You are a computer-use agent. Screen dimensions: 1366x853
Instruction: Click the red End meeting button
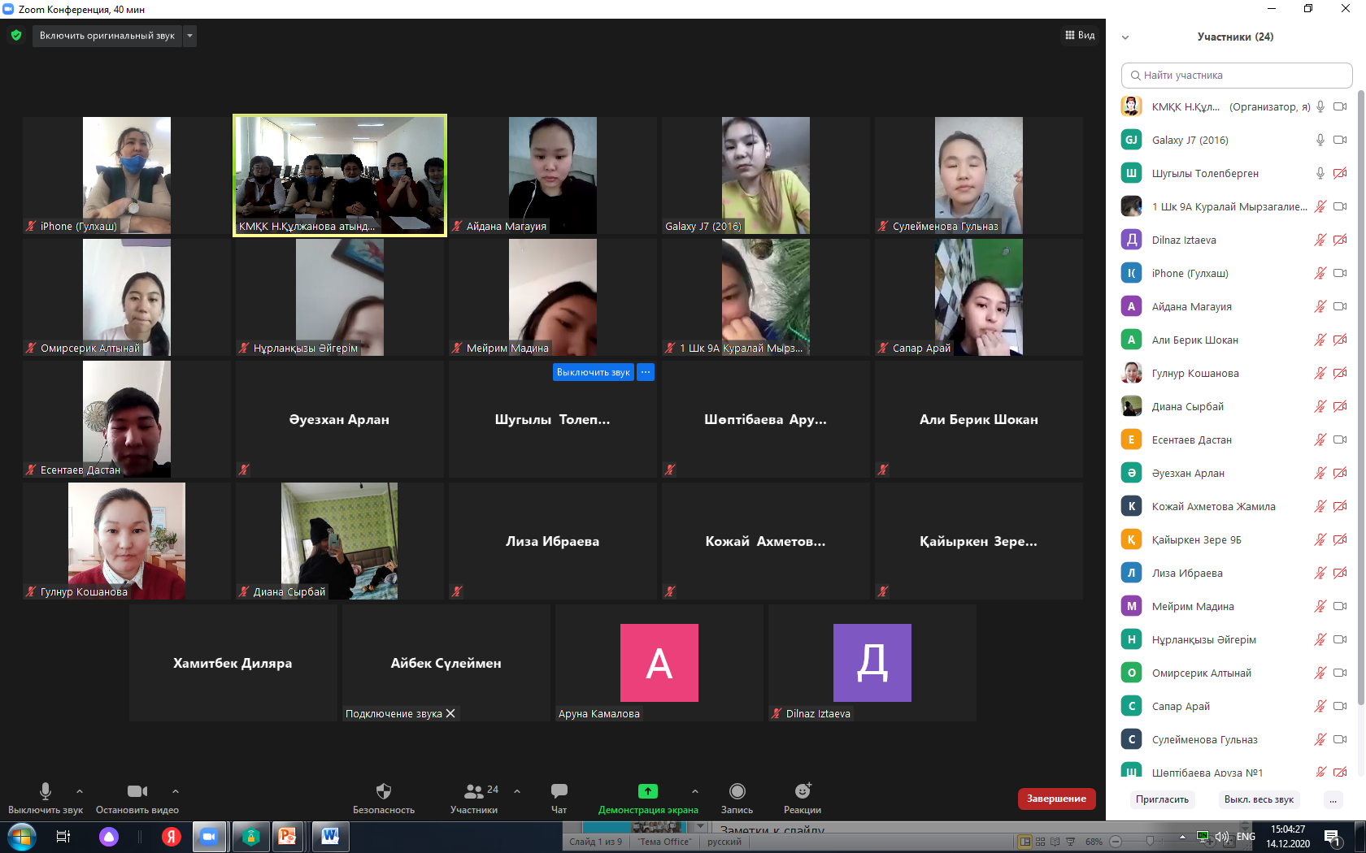[x=1056, y=799]
